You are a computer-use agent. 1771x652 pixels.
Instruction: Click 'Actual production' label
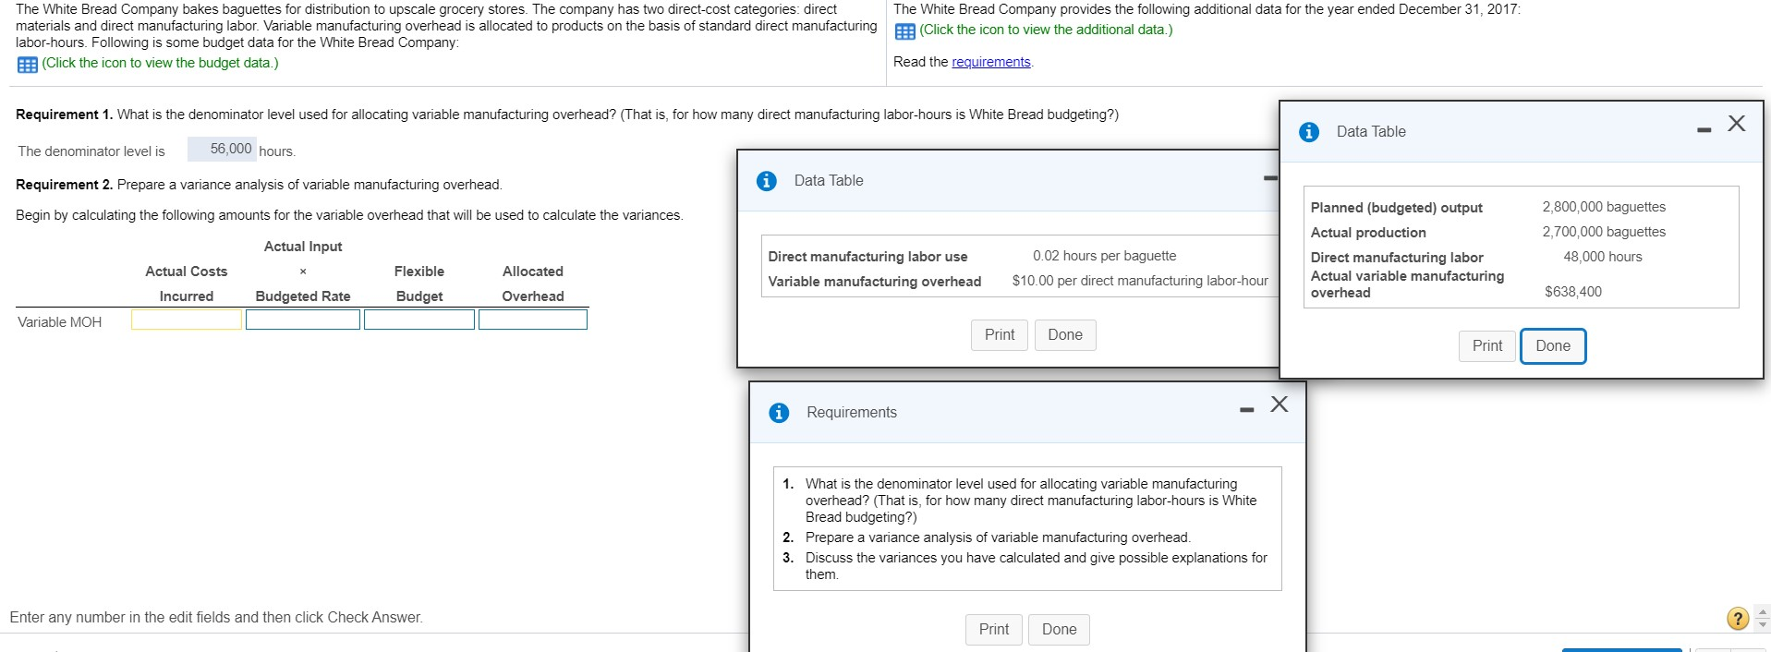coord(1368,233)
